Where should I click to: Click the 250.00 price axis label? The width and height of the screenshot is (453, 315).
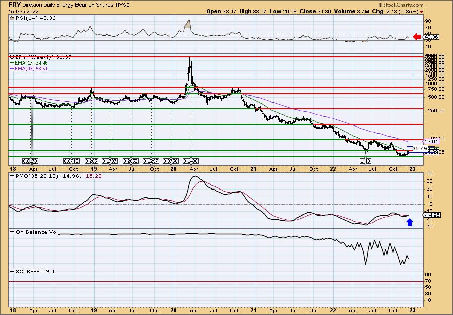[x=437, y=110]
